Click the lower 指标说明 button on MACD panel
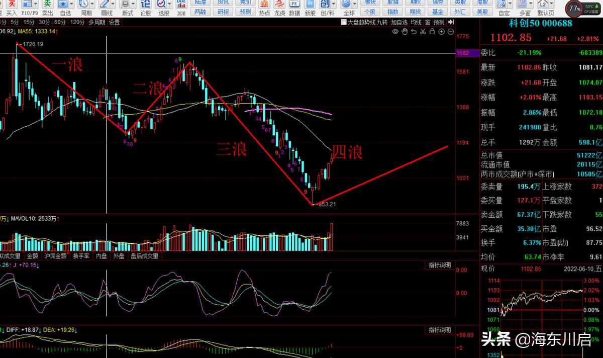The width and height of the screenshot is (603, 358). click(440, 330)
